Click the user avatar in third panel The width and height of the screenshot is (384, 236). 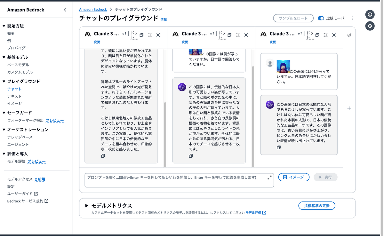(x=270, y=63)
